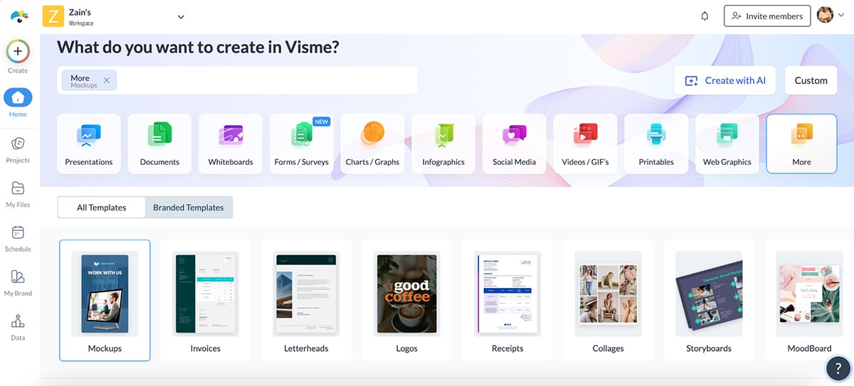854x386 pixels.
Task: Remove the More Mockups search tag
Action: pos(107,80)
